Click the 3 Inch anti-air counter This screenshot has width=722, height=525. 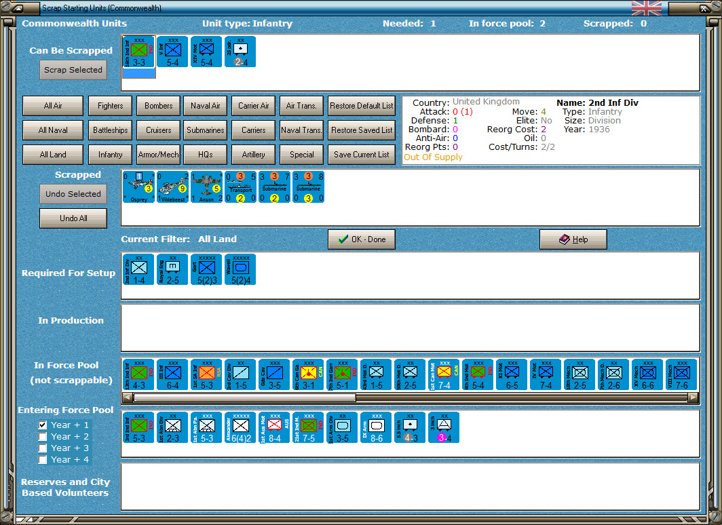pyautogui.click(x=444, y=428)
